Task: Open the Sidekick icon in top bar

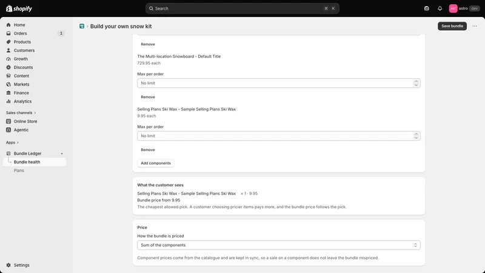Action: pos(427,8)
